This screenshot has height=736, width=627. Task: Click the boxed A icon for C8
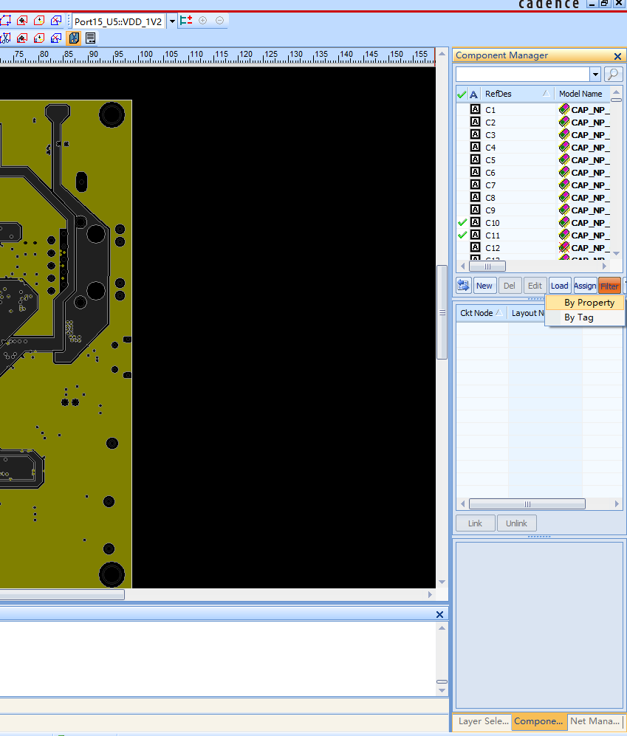pyautogui.click(x=476, y=197)
